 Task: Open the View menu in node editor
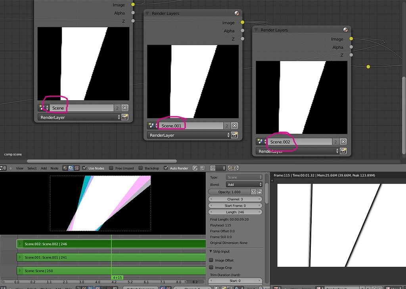click(19, 168)
